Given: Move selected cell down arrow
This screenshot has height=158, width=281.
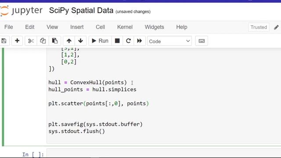Looking at the screenshot, I should (80, 41).
